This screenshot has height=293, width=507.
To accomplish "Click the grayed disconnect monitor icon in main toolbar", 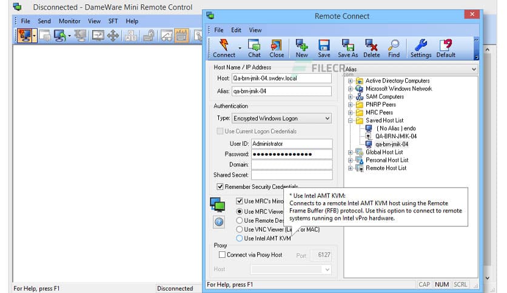I will pyautogui.click(x=80, y=36).
